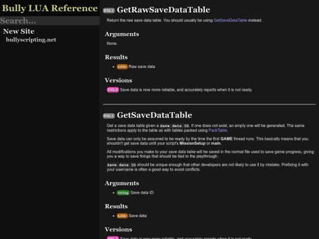The width and height of the screenshot is (319, 239).
Task: Click the Bully LUA Reference site title
Action: (50, 8)
